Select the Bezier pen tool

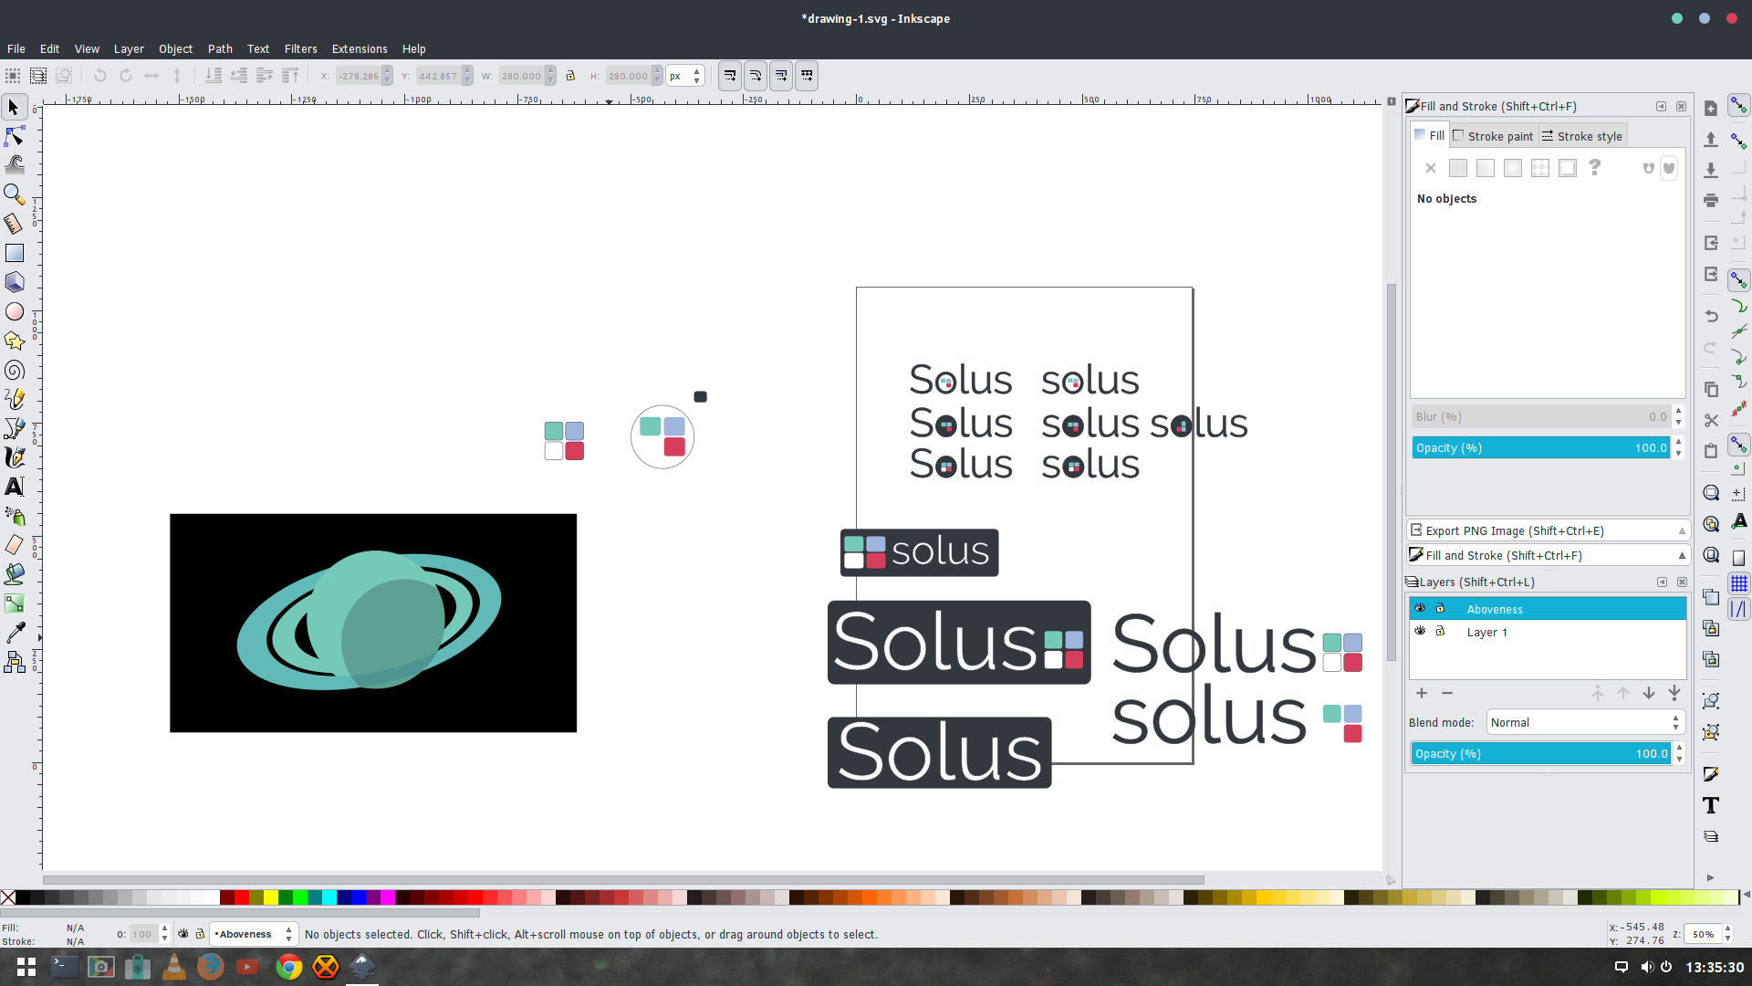point(14,428)
